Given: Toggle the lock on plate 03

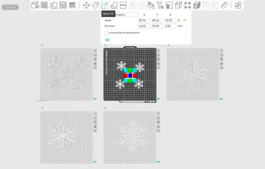Looking at the screenshot, I should (x=221, y=63).
